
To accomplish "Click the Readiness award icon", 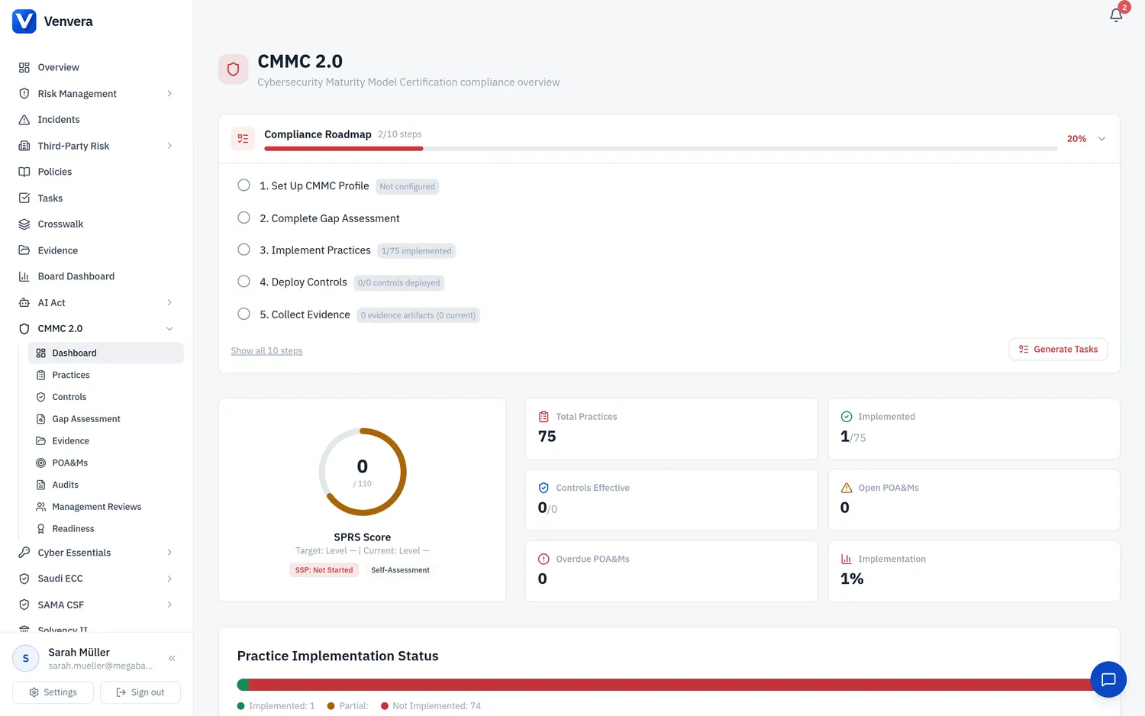I will coord(41,529).
